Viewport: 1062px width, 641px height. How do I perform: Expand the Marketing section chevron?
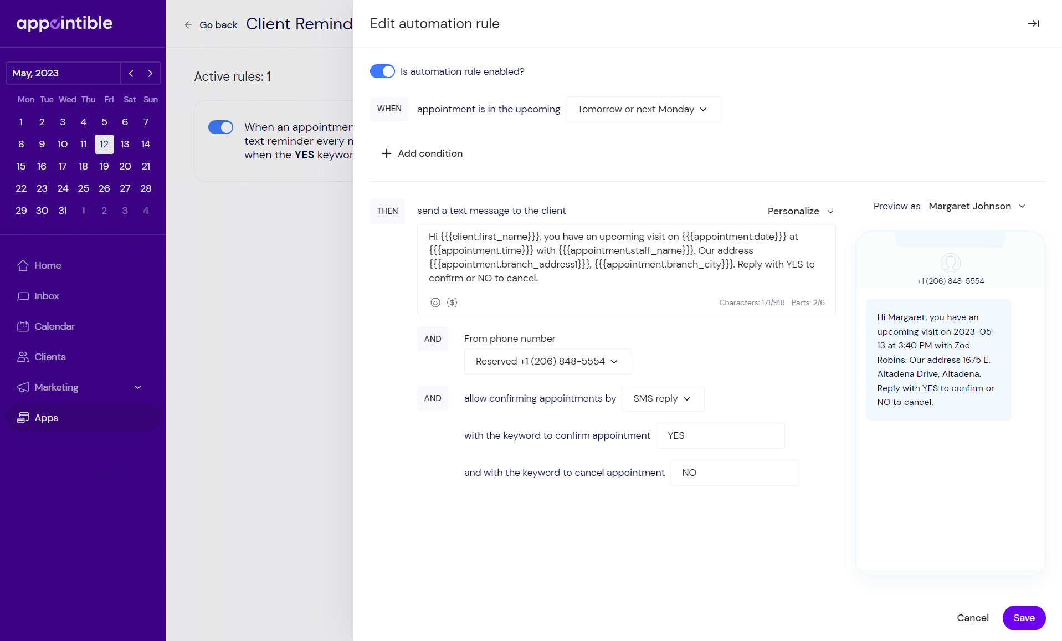(x=137, y=387)
